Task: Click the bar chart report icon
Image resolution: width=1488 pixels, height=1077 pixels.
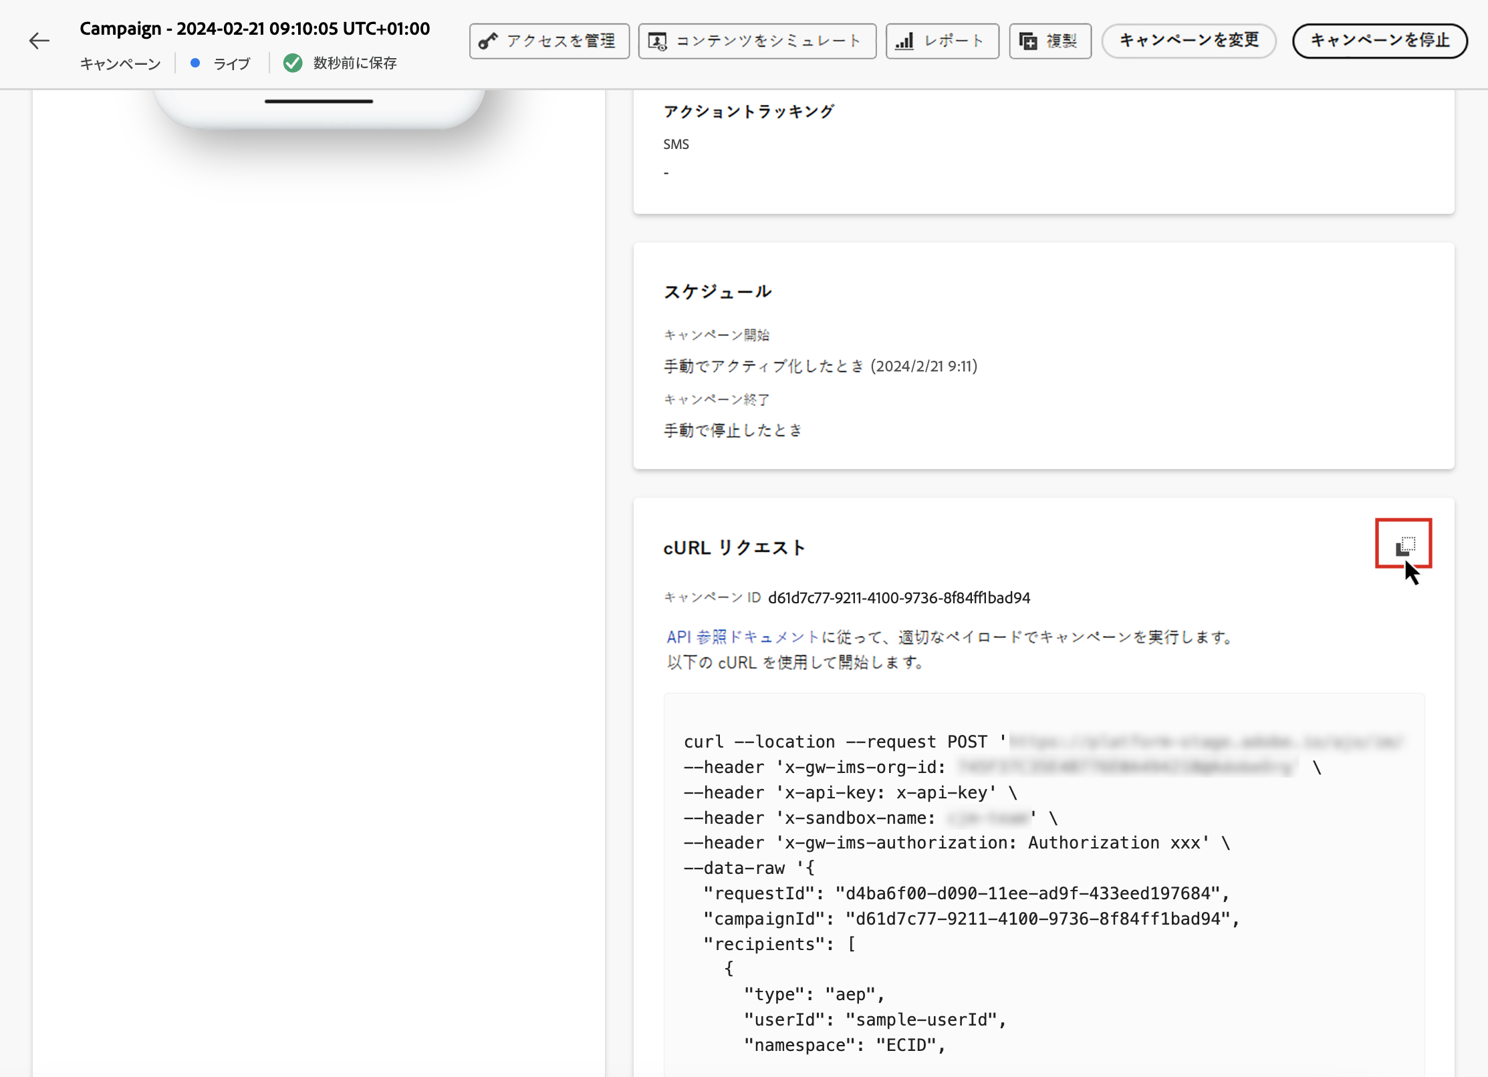Action: point(904,41)
